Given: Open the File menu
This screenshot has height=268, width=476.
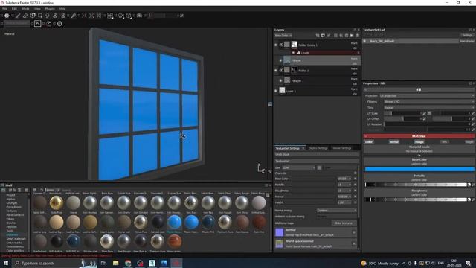Looking at the screenshot, I should pos(4,9).
